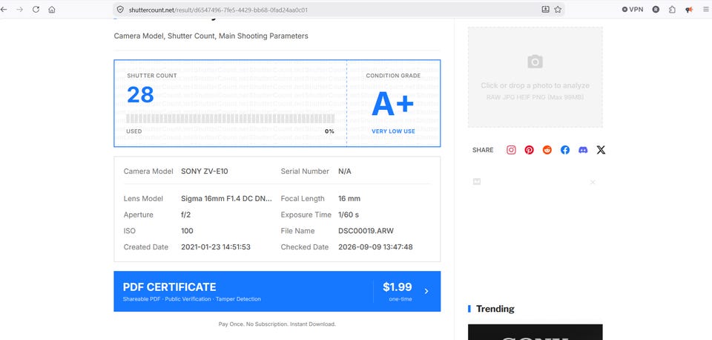Click the SHARE label
712x340 pixels.
483,150
